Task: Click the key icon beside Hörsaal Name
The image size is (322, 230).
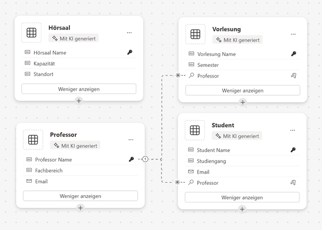Action: tap(130, 52)
